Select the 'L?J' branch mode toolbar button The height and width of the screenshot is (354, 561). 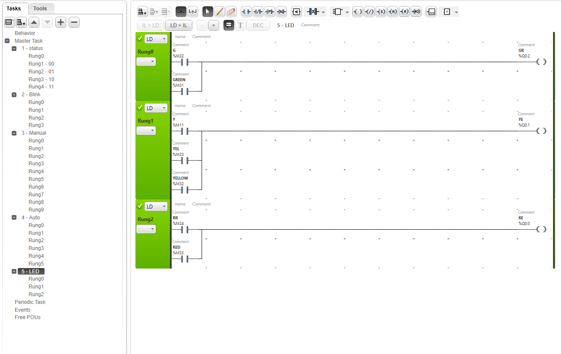[193, 12]
